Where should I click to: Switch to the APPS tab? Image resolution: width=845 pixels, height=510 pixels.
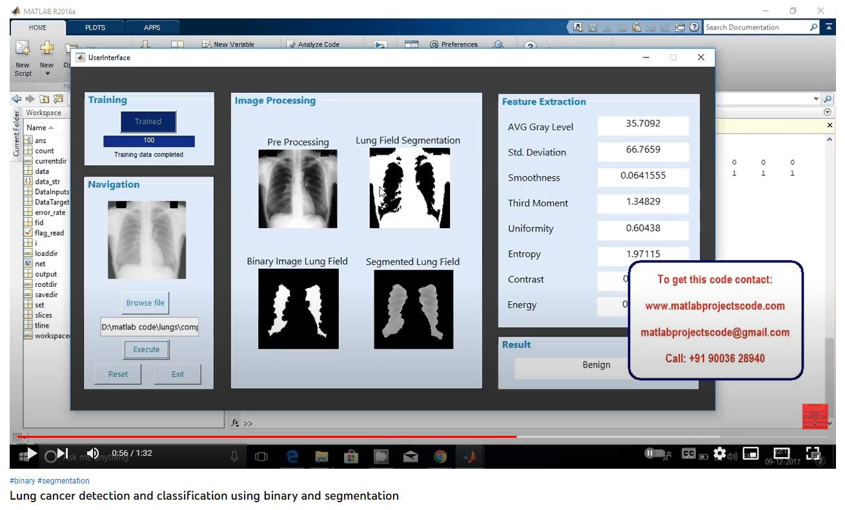coord(152,28)
